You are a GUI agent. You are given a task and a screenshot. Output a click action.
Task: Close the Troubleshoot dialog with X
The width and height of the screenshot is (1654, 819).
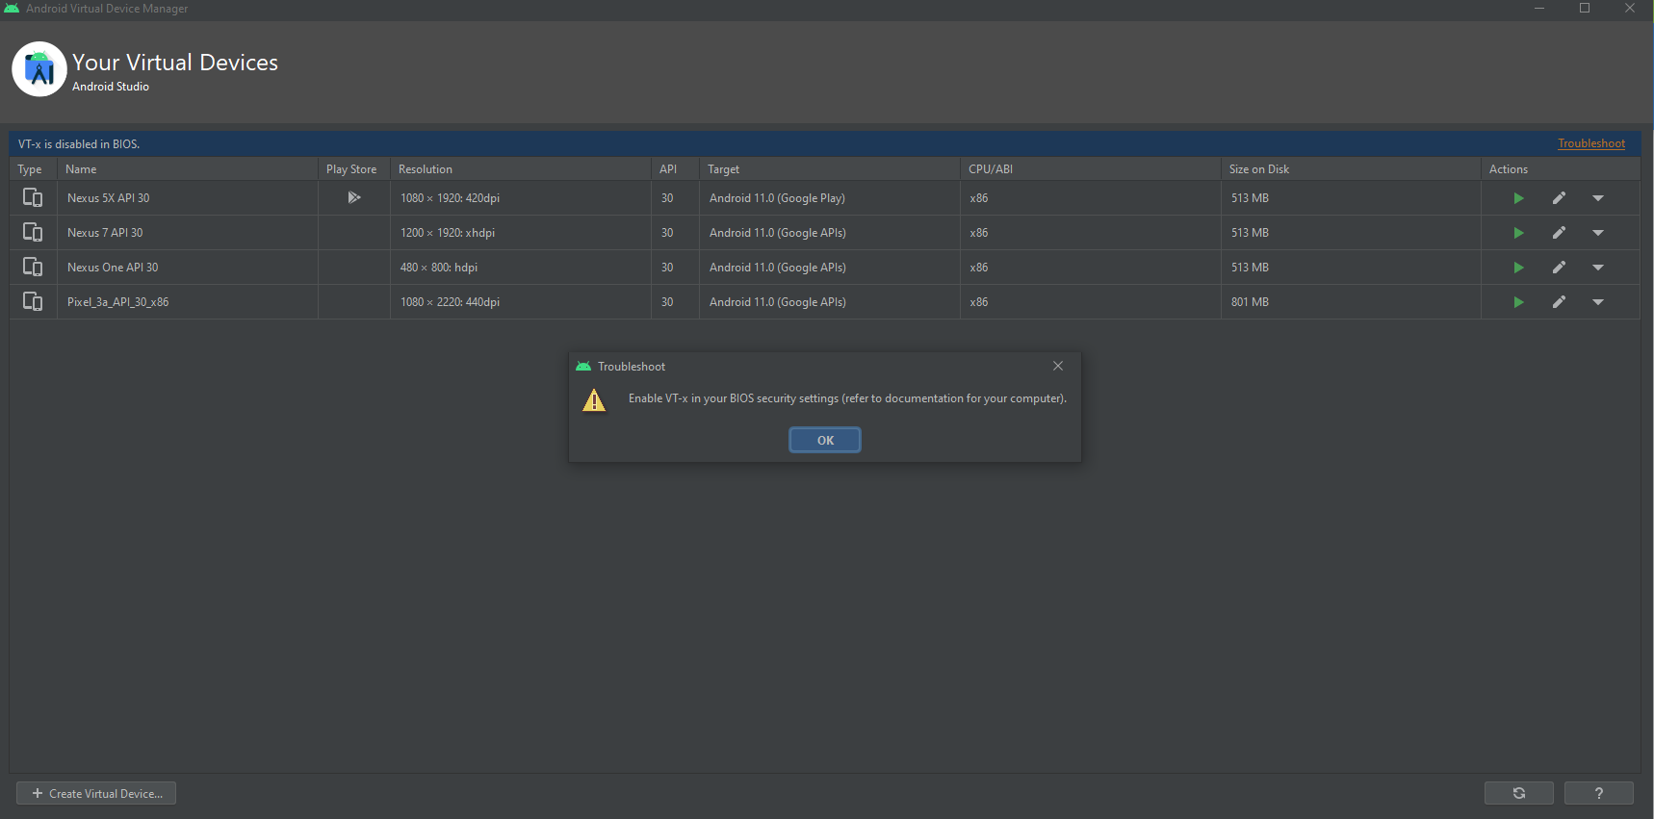click(1058, 366)
